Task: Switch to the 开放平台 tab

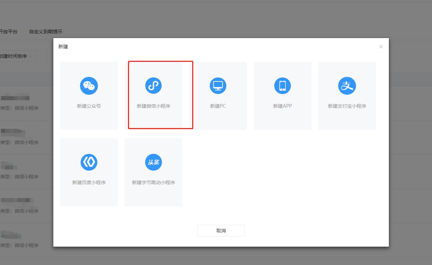Action: tap(8, 32)
